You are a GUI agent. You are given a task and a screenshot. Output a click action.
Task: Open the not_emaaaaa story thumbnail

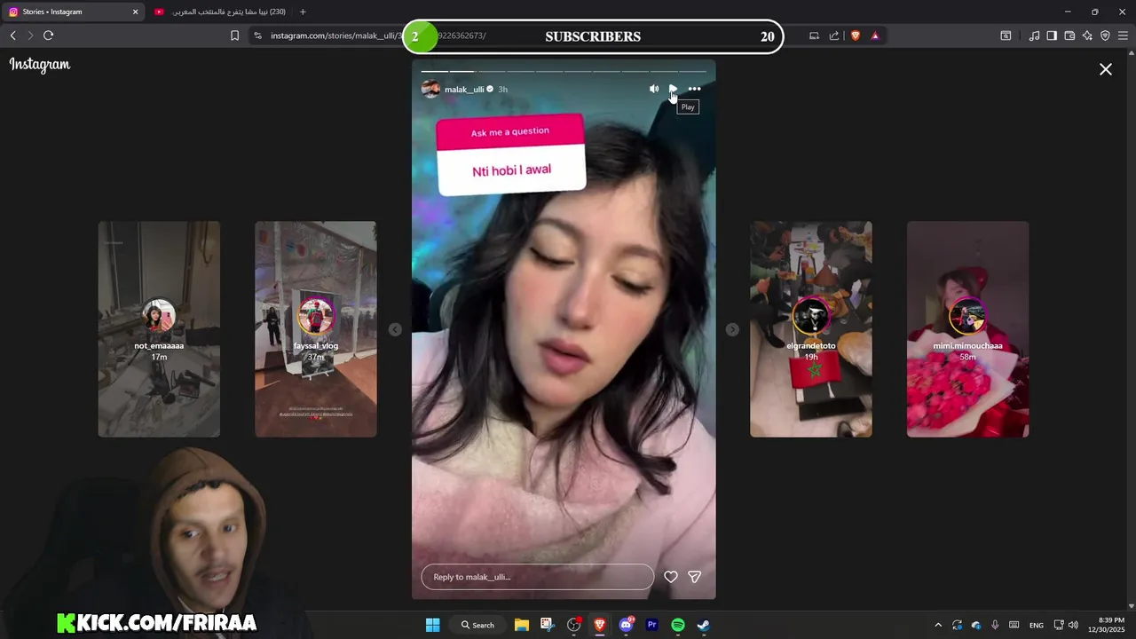pyautogui.click(x=159, y=329)
